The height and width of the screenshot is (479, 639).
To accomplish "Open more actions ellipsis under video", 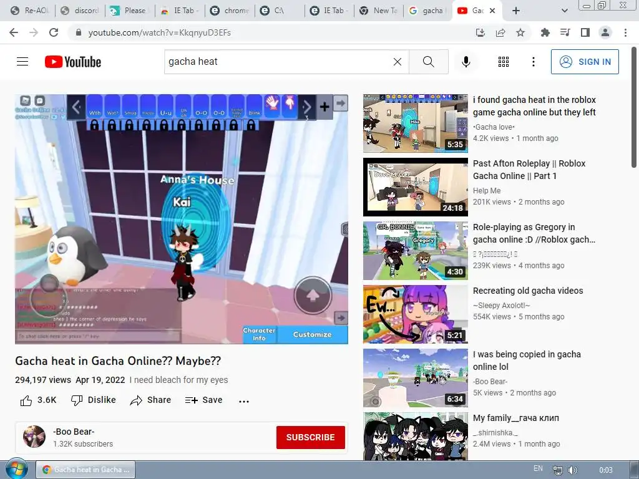I will (x=244, y=401).
